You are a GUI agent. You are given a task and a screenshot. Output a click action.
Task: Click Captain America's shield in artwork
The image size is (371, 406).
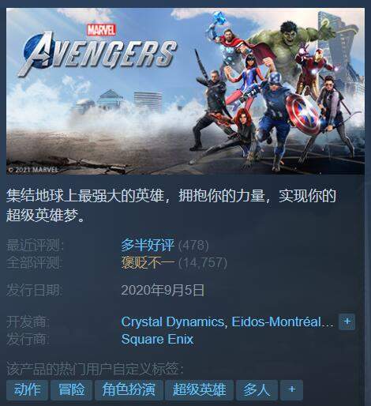(x=303, y=114)
